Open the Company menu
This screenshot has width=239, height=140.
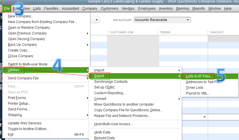click(90, 9)
